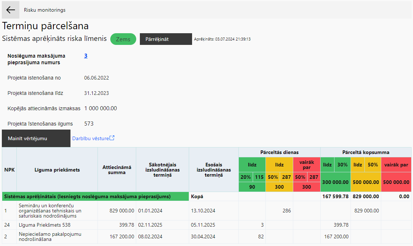Open the Darbību vēsture external link icon

pos(112,138)
